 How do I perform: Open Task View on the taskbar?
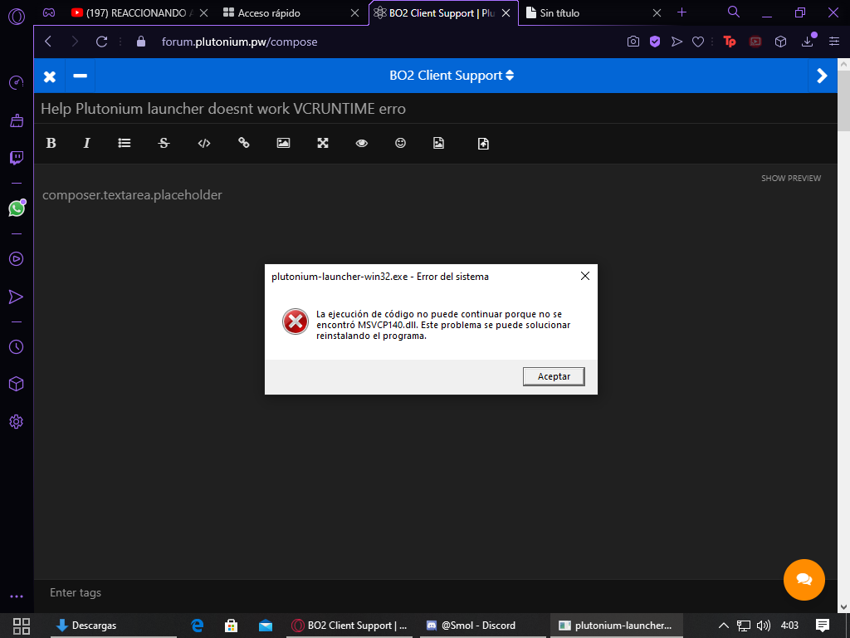click(x=21, y=626)
